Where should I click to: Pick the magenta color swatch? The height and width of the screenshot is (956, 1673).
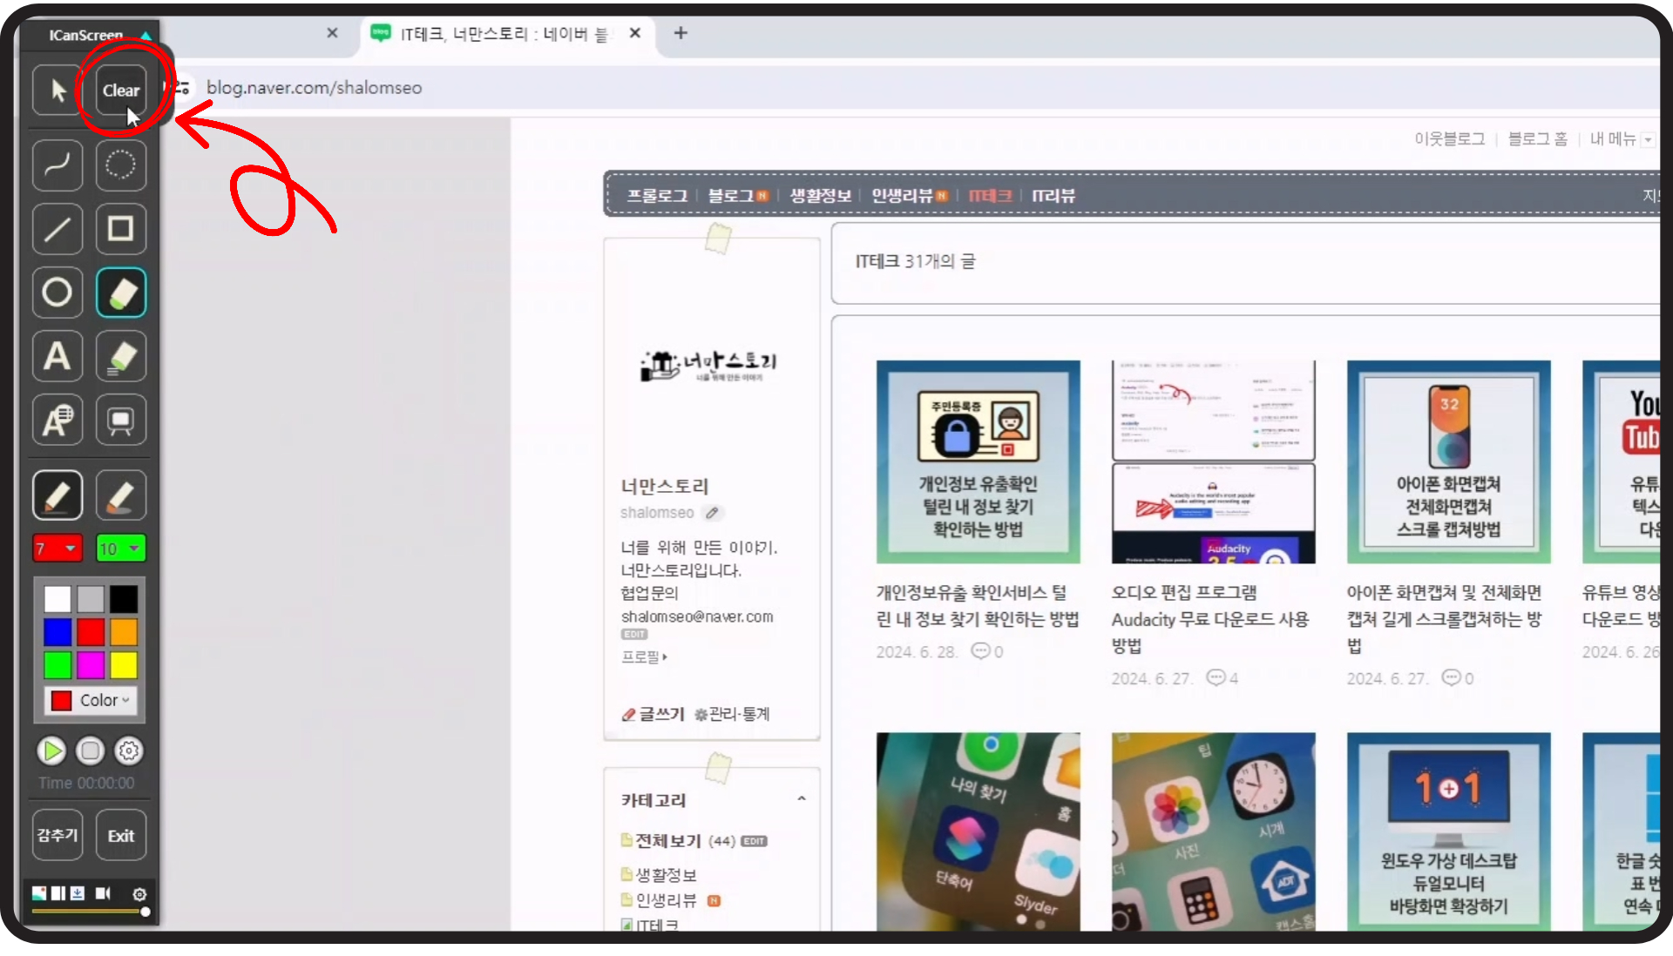tap(91, 665)
